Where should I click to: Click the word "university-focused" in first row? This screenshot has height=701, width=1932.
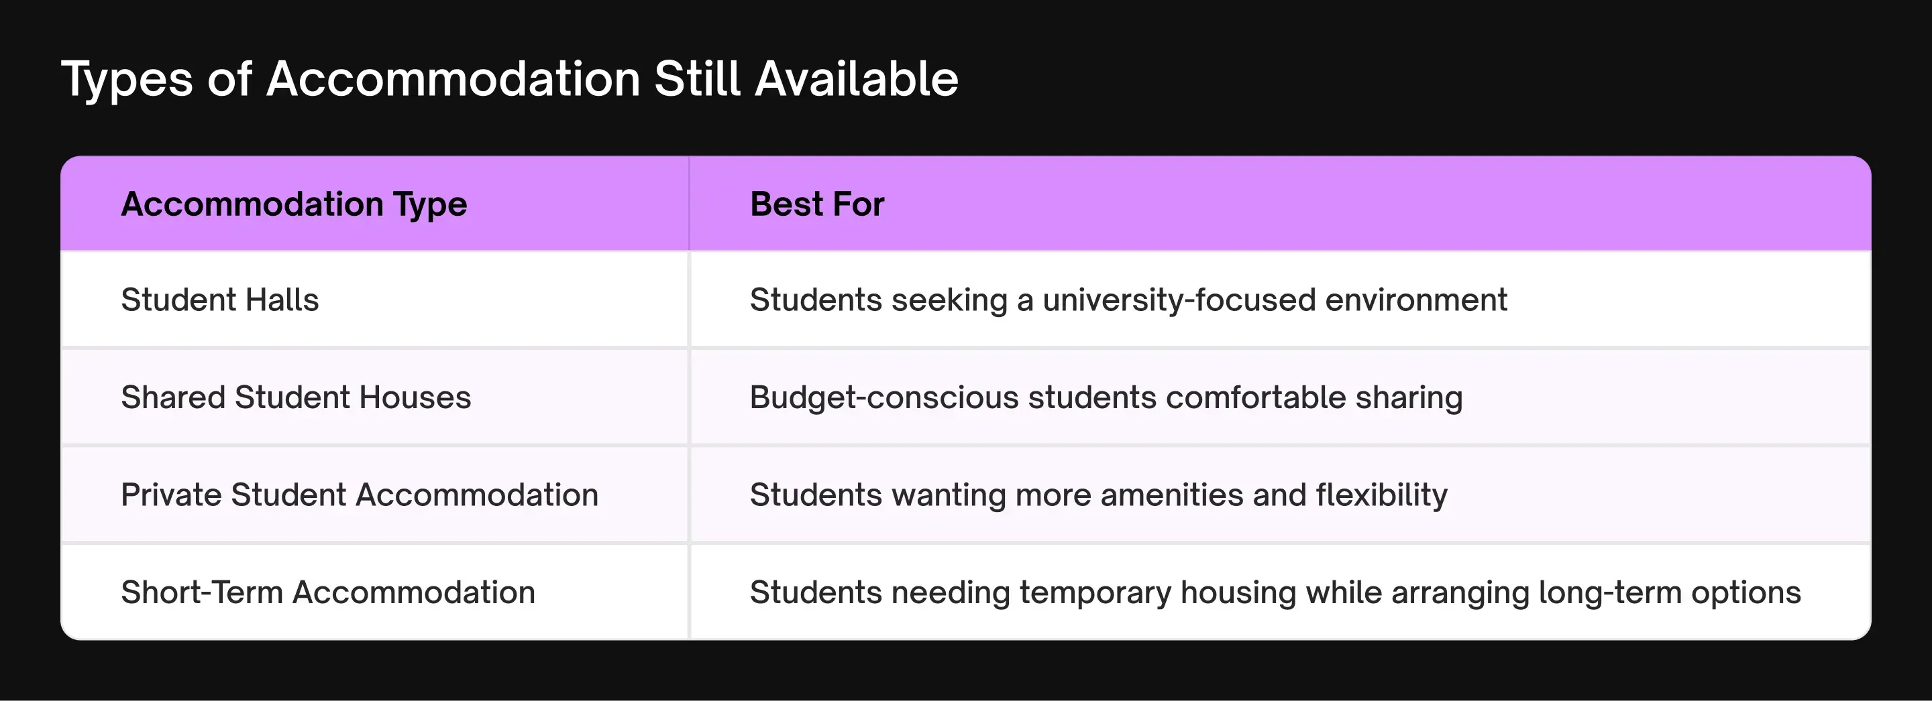click(x=1180, y=300)
